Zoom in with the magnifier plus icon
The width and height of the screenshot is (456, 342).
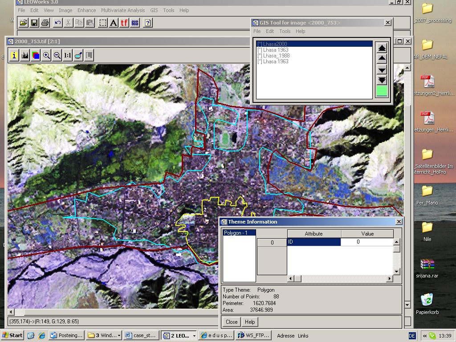pos(46,55)
